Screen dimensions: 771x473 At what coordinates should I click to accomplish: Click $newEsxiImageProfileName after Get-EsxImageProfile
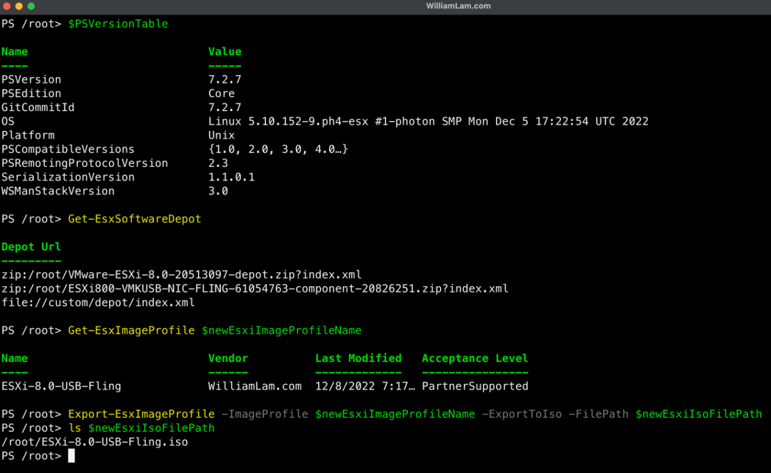pyautogui.click(x=282, y=331)
